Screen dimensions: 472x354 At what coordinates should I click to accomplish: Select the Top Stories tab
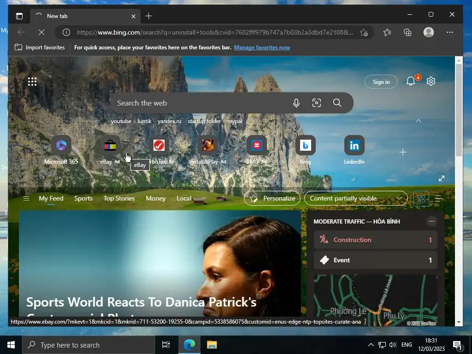119,198
